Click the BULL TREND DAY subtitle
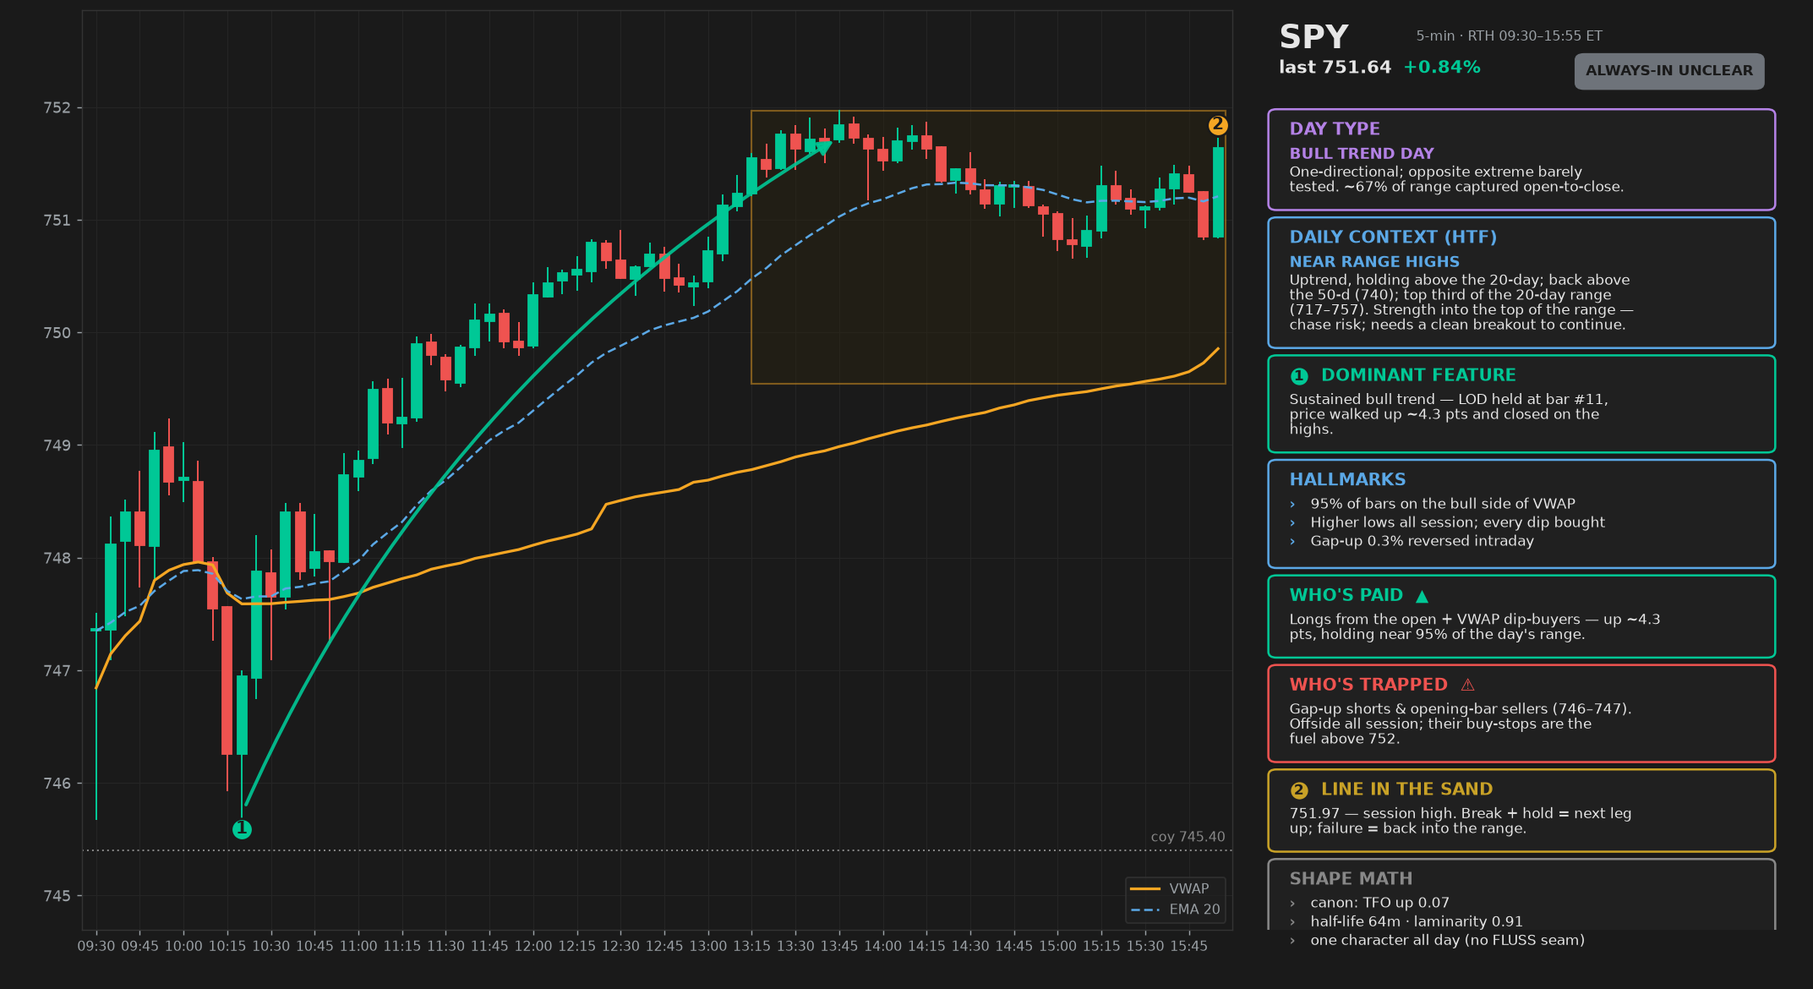 tap(1362, 154)
